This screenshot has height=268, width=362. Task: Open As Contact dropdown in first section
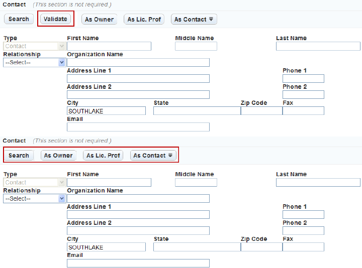194,20
